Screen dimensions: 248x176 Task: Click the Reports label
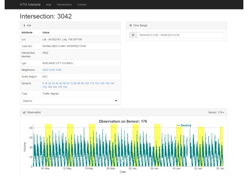27,101
